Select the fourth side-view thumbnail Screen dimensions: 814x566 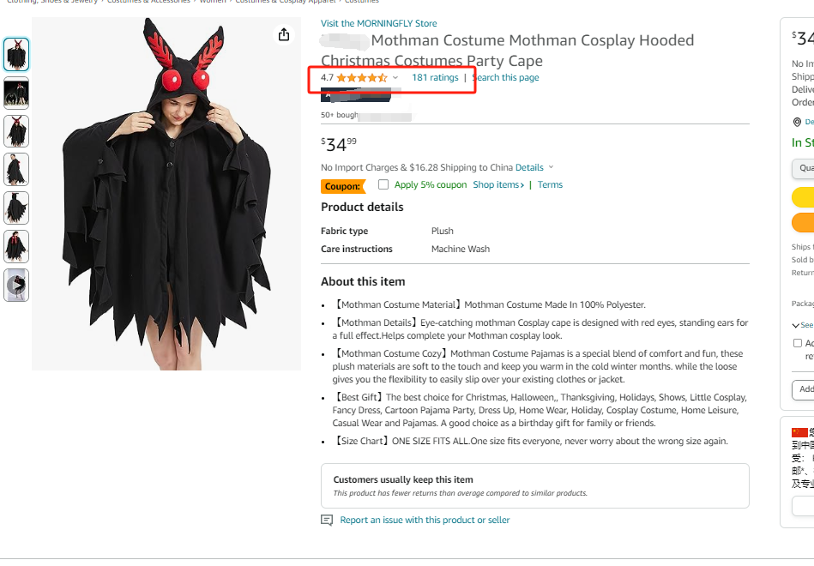coord(16,170)
